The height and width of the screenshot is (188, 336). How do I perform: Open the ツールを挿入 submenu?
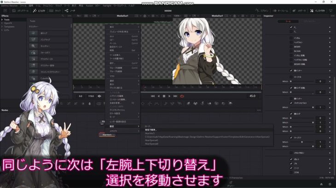[124, 55]
